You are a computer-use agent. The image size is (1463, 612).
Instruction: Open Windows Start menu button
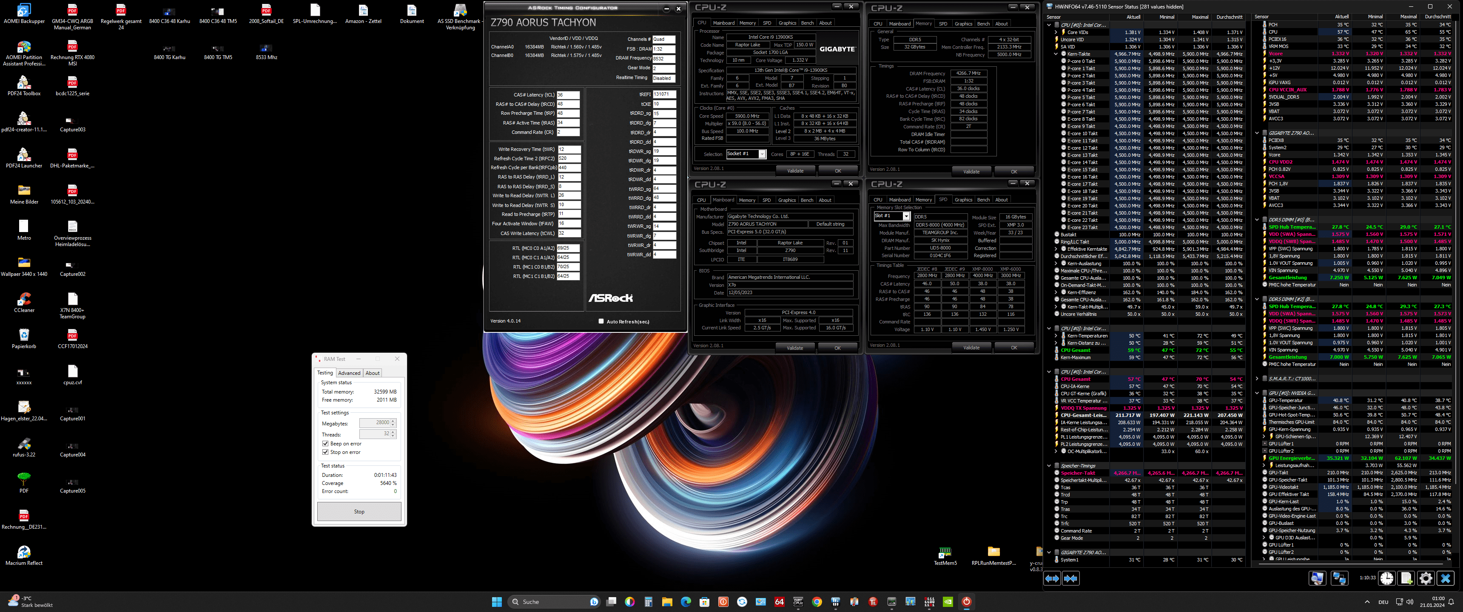(x=496, y=602)
